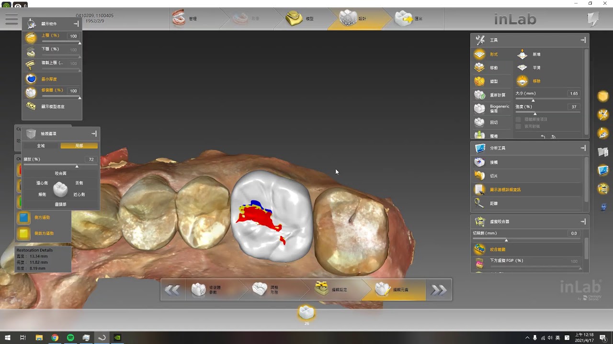Toggle lower jaw 下颚 visibility
The width and height of the screenshot is (613, 344).
[31, 51]
